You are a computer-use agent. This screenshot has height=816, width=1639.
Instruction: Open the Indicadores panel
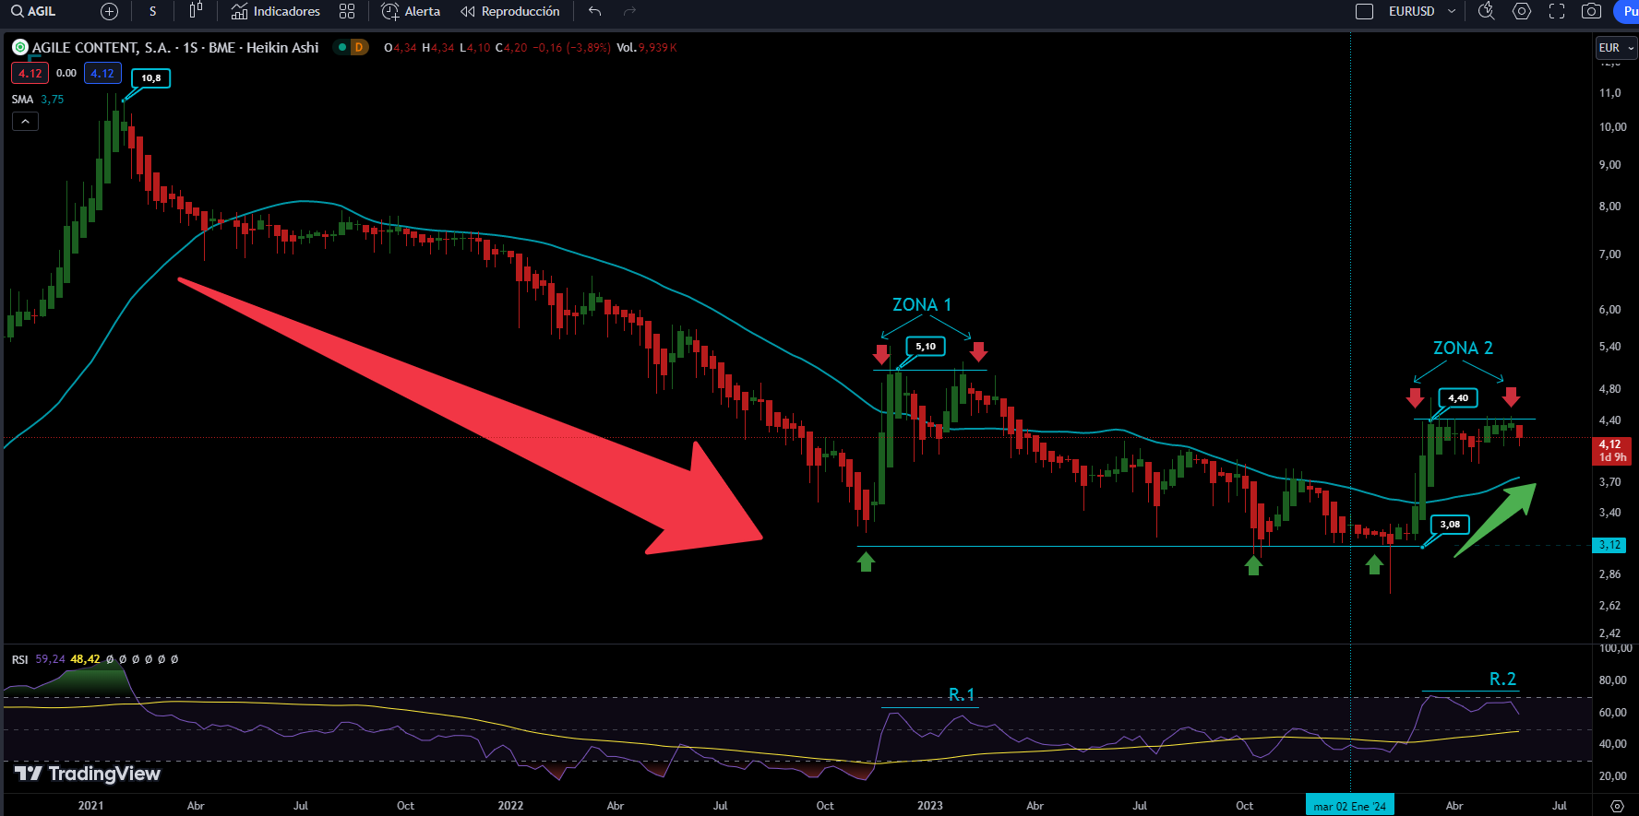(x=275, y=11)
